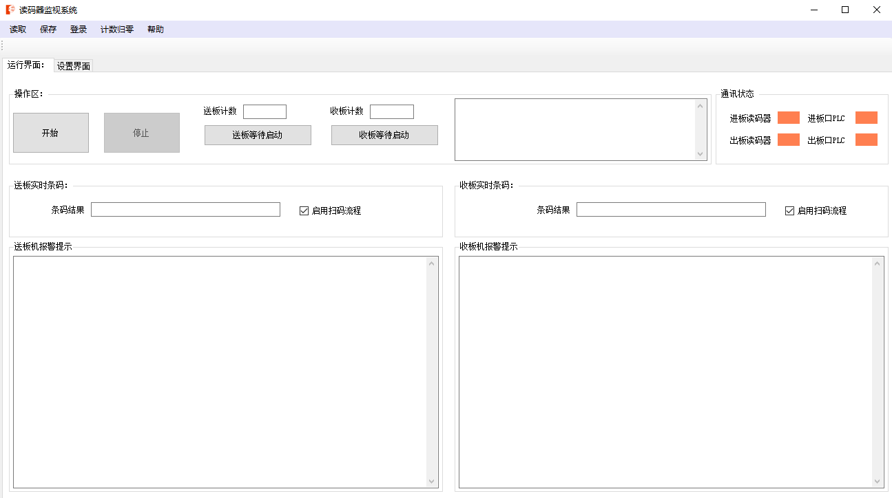Screen dimensions: 892x498
Task: Click the 收板等待启动 button
Action: [384, 135]
